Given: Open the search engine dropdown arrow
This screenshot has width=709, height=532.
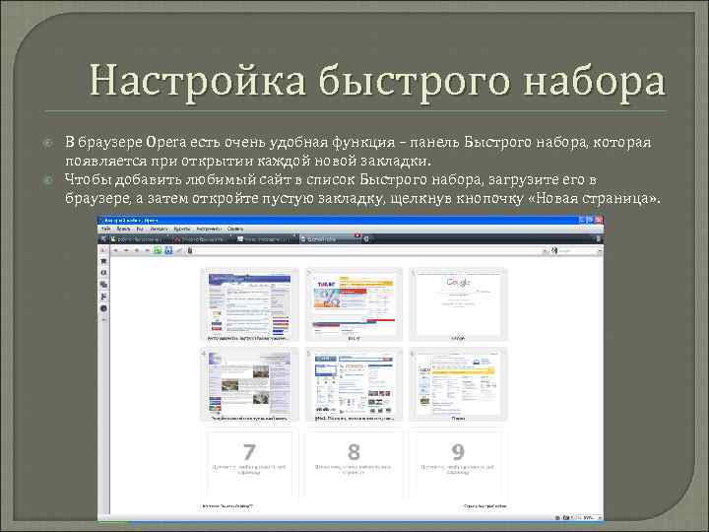Looking at the screenshot, I should [601, 250].
